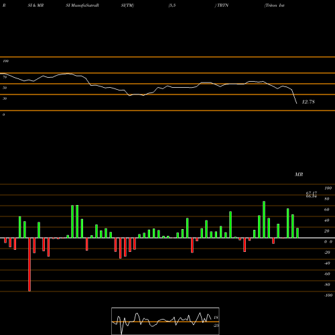Click the 'TRTN' ticker text
This screenshot has height=335, width=335.
[222, 5]
